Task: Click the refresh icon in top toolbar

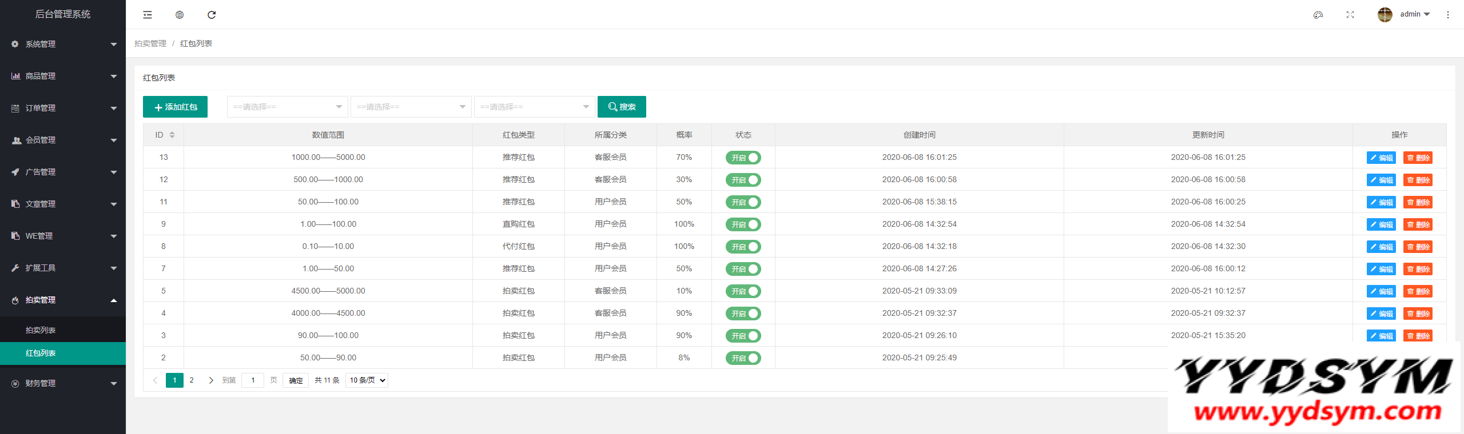Action: tap(212, 15)
